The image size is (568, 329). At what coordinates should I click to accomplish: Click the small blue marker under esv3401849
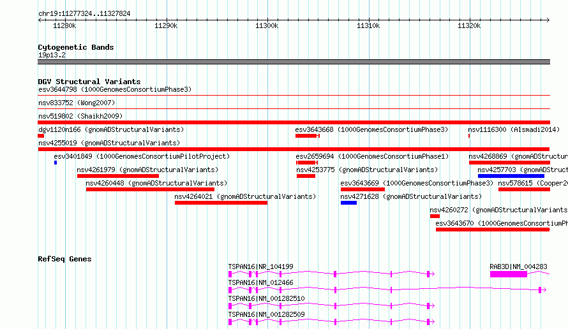tap(56, 163)
